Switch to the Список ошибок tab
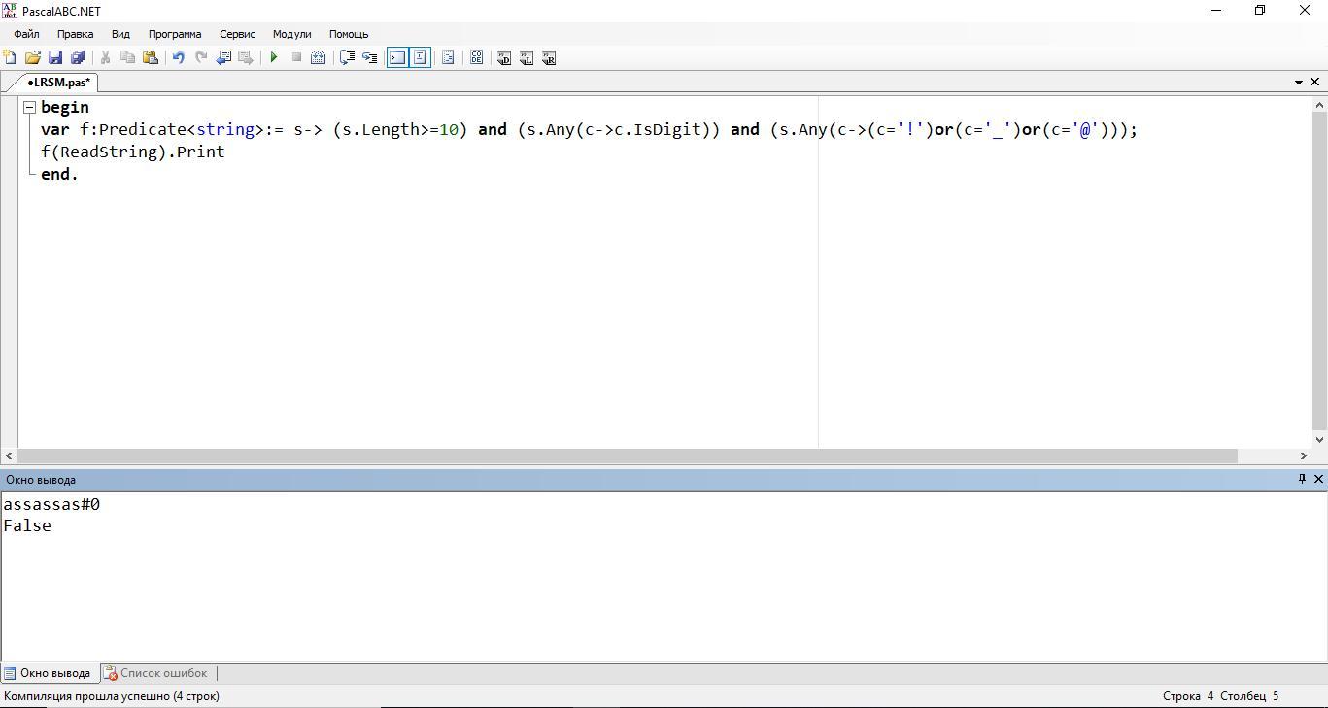The height and width of the screenshot is (708, 1328). pos(156,673)
